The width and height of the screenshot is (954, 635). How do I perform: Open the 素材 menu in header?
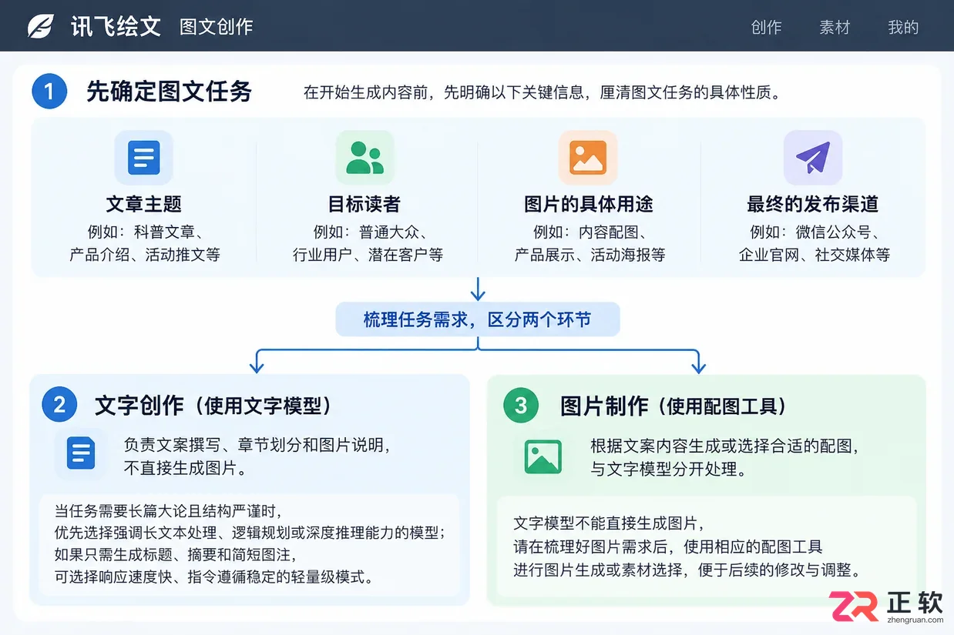pos(835,27)
